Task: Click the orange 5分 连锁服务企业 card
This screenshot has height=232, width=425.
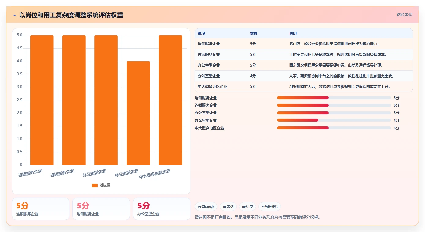Action: 41,209
